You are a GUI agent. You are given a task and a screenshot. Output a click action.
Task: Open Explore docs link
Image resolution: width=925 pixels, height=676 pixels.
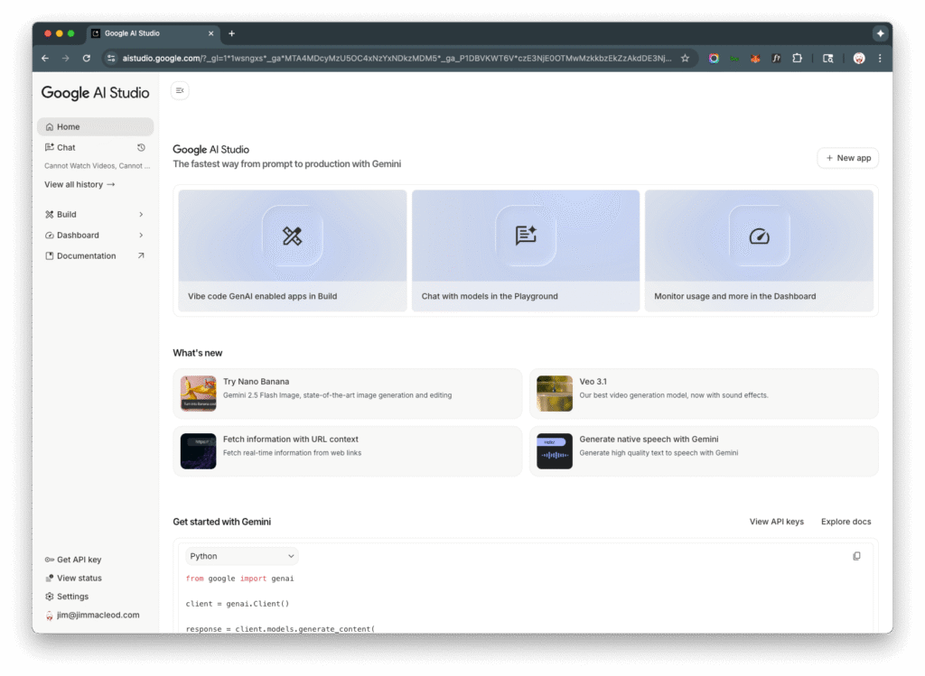[x=846, y=522]
